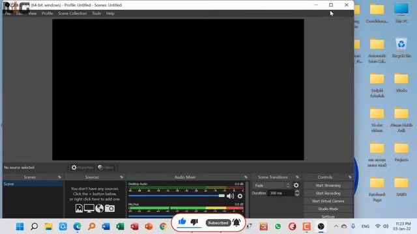Open system volume tray icon

click(x=386, y=226)
